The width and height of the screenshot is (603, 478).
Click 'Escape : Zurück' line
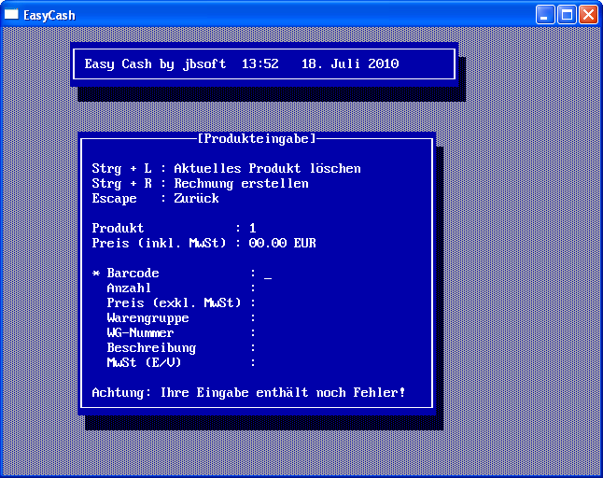tap(155, 199)
